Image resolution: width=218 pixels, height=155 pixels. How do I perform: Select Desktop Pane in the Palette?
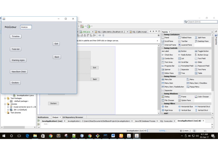coord(202,41)
